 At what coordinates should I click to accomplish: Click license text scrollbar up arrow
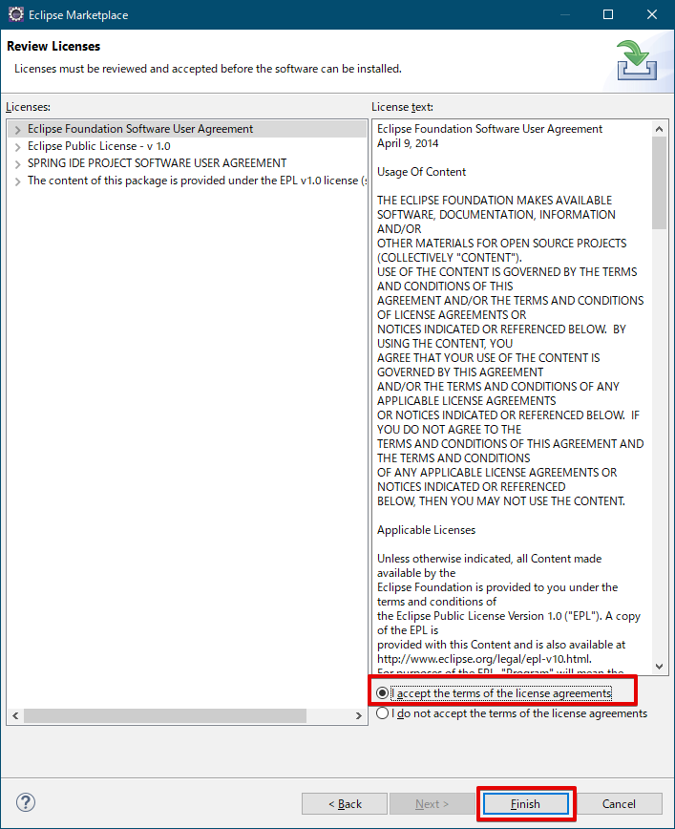click(659, 129)
